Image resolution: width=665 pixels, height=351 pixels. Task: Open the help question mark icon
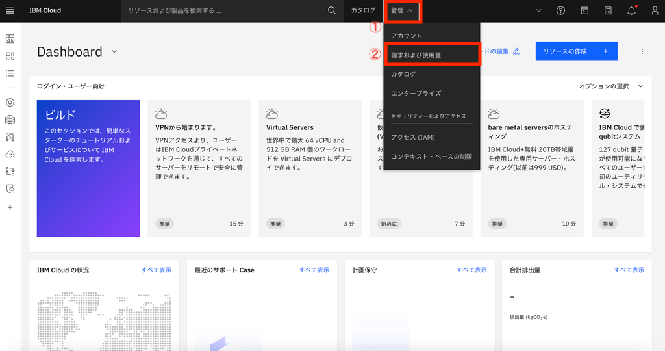[560, 10]
